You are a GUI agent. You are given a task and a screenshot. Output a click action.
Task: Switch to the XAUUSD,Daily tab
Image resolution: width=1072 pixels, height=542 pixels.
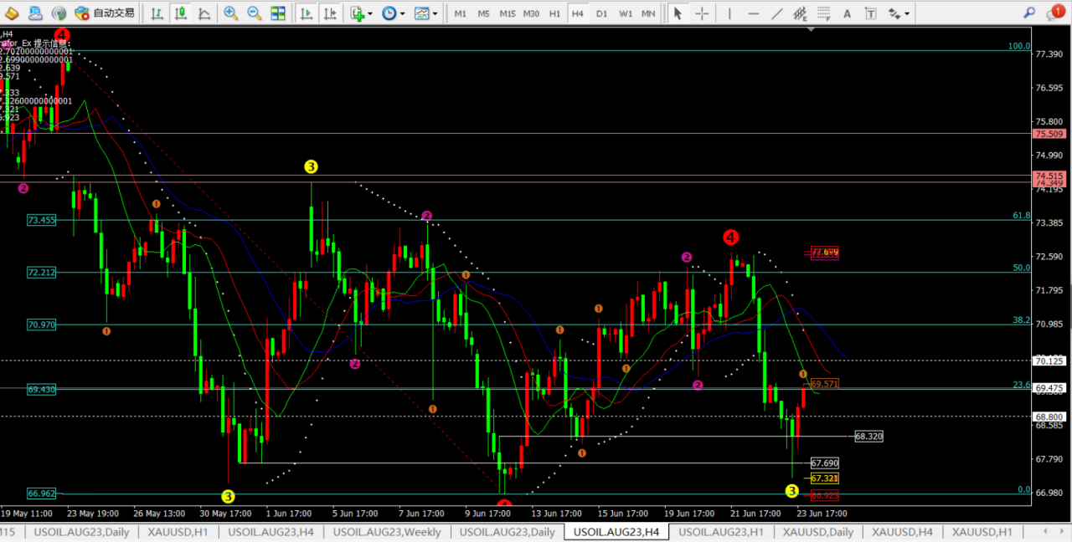[818, 532]
